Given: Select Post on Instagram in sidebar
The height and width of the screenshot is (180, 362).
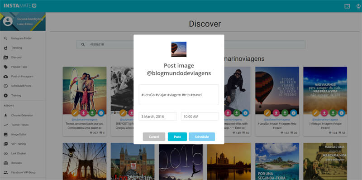Looking at the screenshot, I should [23, 76].
